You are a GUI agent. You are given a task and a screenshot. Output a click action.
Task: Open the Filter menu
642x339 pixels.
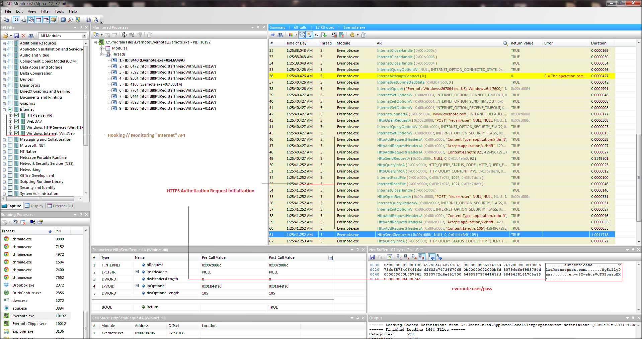click(46, 11)
